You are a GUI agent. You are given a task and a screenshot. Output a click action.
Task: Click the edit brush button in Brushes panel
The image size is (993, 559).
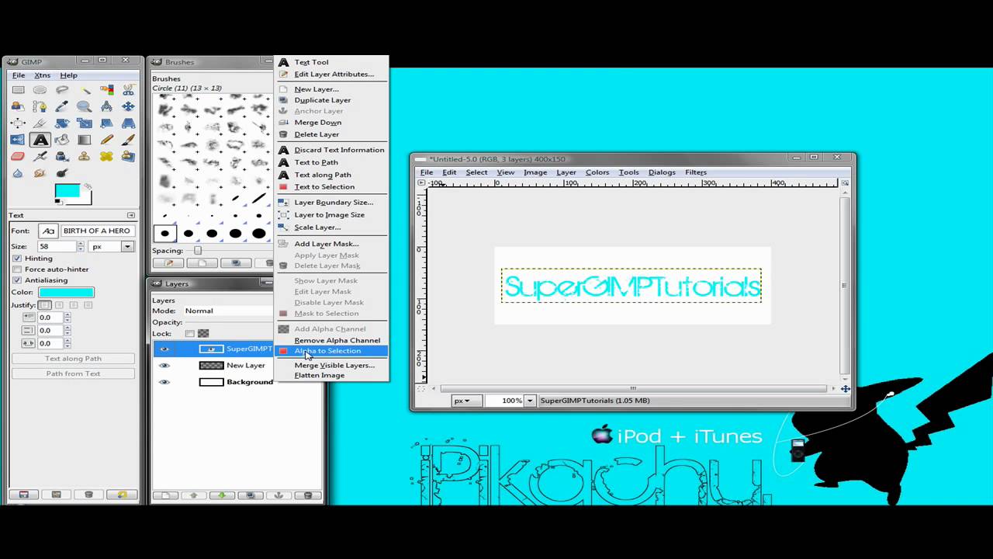168,263
